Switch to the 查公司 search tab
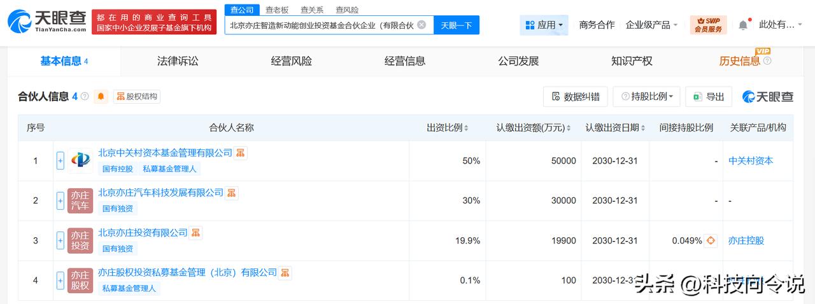This screenshot has height=304, width=815. (x=242, y=10)
